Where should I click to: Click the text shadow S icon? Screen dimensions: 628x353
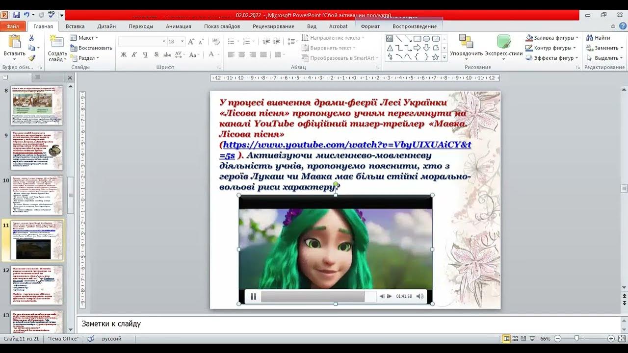[x=156, y=54]
